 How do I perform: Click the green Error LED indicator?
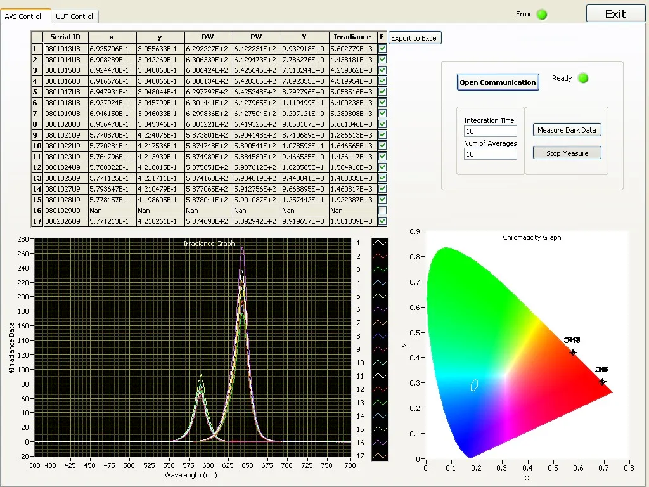tap(542, 15)
